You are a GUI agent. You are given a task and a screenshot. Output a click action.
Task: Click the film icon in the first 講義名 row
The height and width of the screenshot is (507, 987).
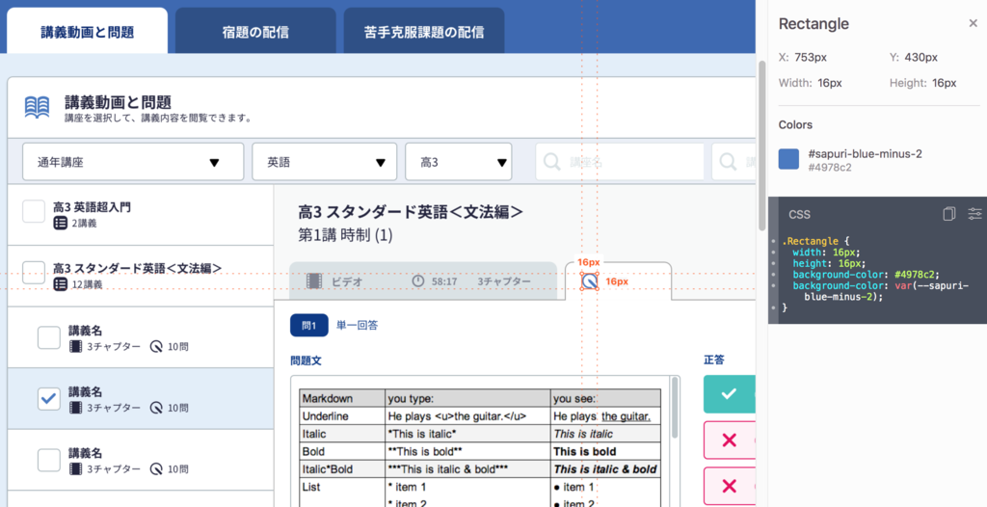click(x=76, y=346)
